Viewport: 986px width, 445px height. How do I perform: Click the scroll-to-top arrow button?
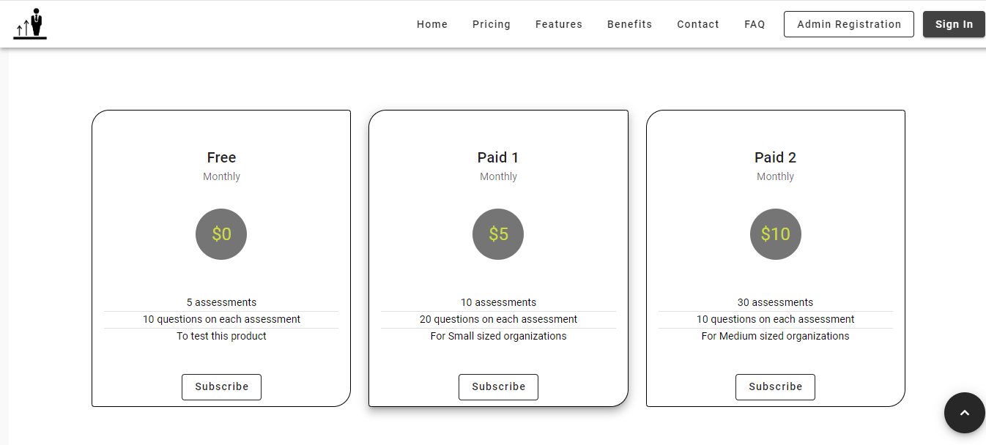pos(964,412)
